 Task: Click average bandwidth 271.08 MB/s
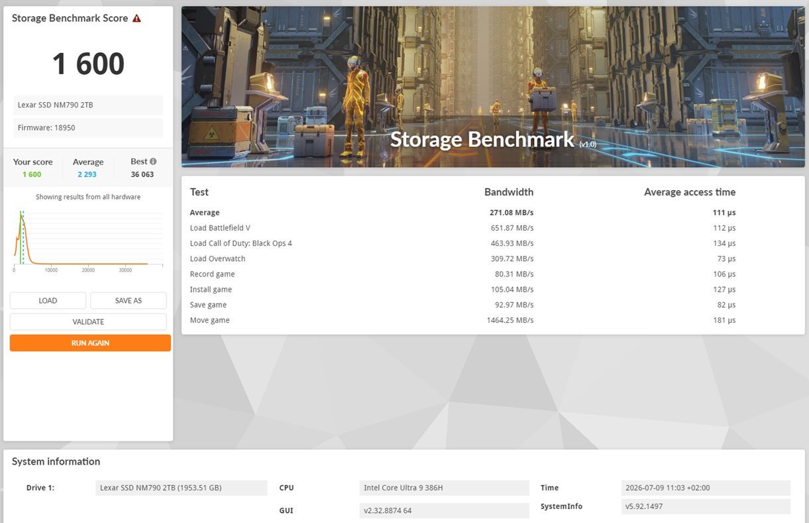512,213
